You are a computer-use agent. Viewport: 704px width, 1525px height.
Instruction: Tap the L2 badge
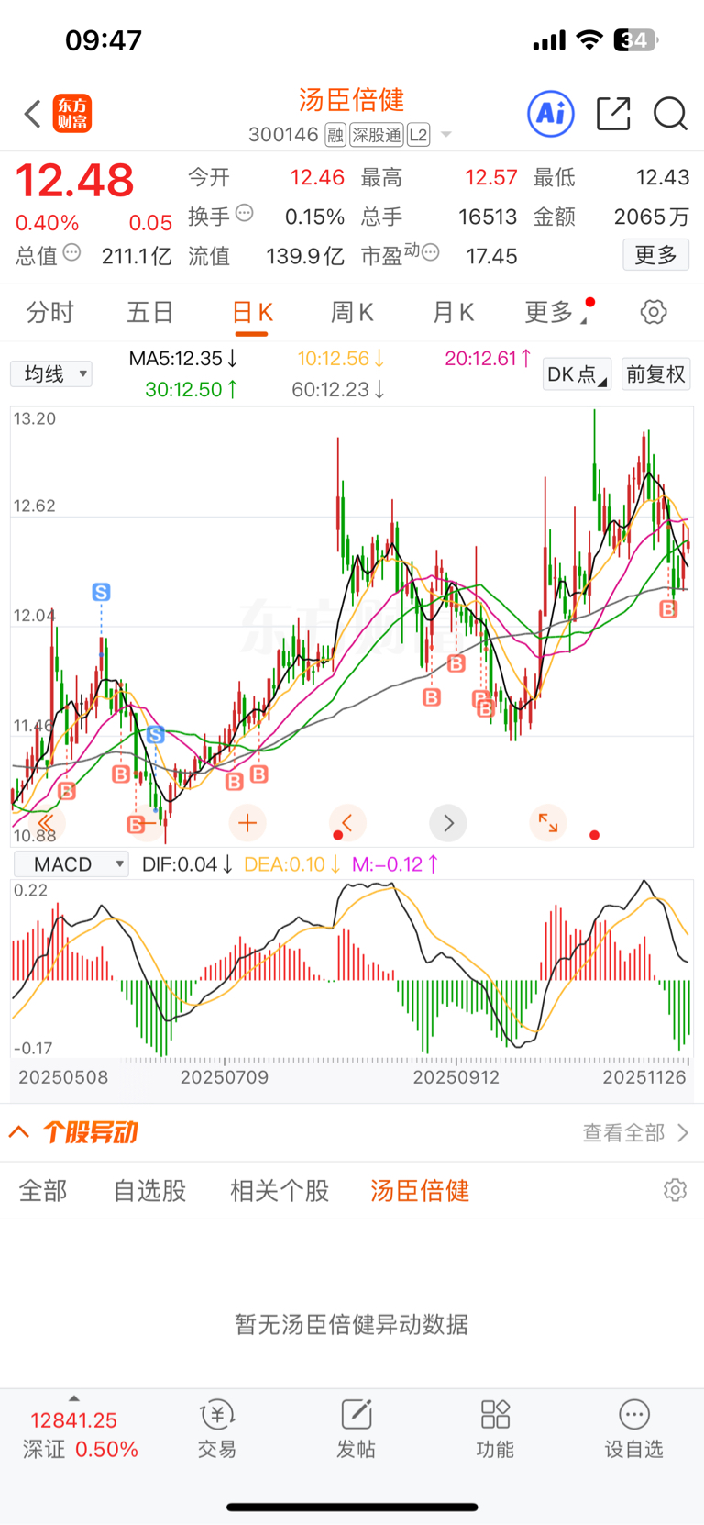(x=418, y=135)
